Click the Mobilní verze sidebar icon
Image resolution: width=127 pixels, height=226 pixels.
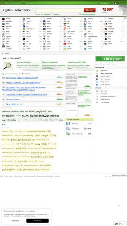click(x=97, y=76)
